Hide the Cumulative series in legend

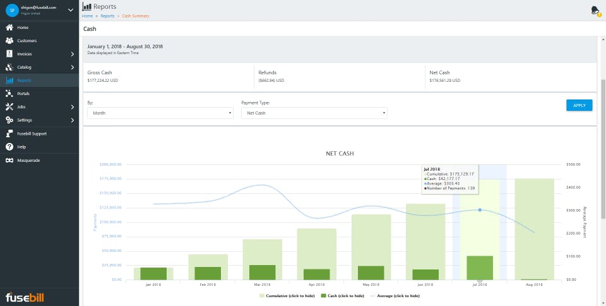point(287,296)
